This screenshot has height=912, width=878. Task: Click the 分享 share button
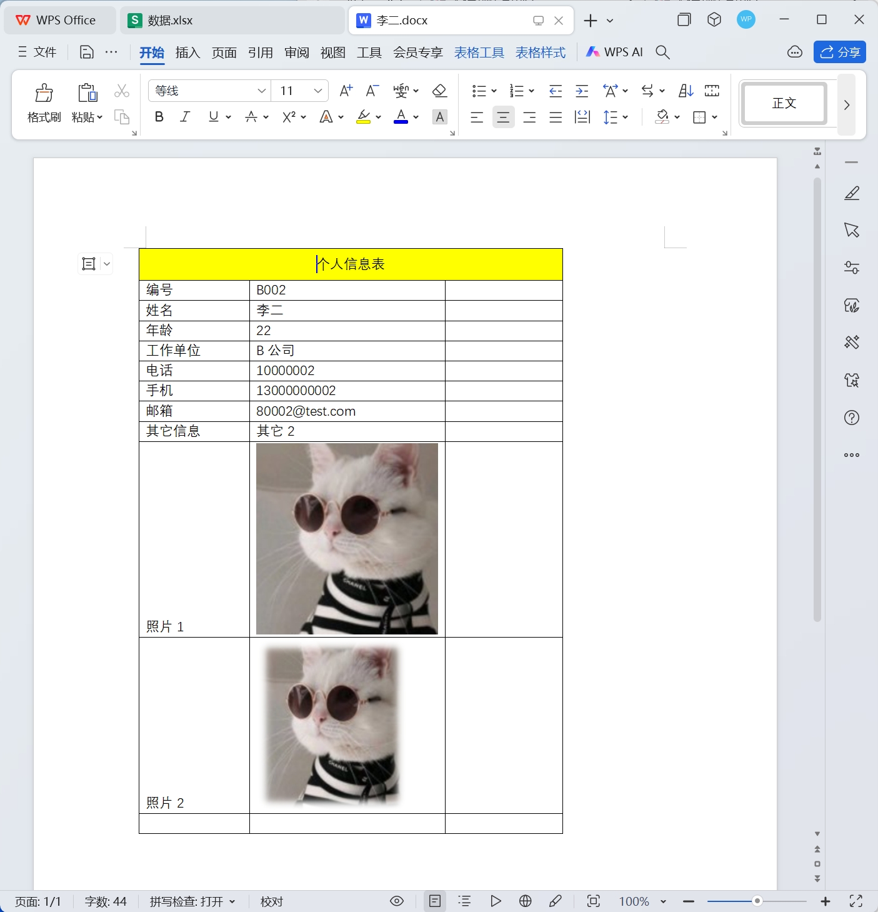(x=839, y=52)
